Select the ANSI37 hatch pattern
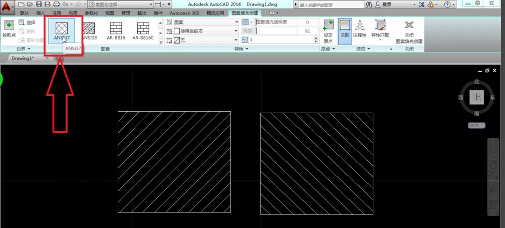Viewport: 505px width, 228px height. [62, 31]
